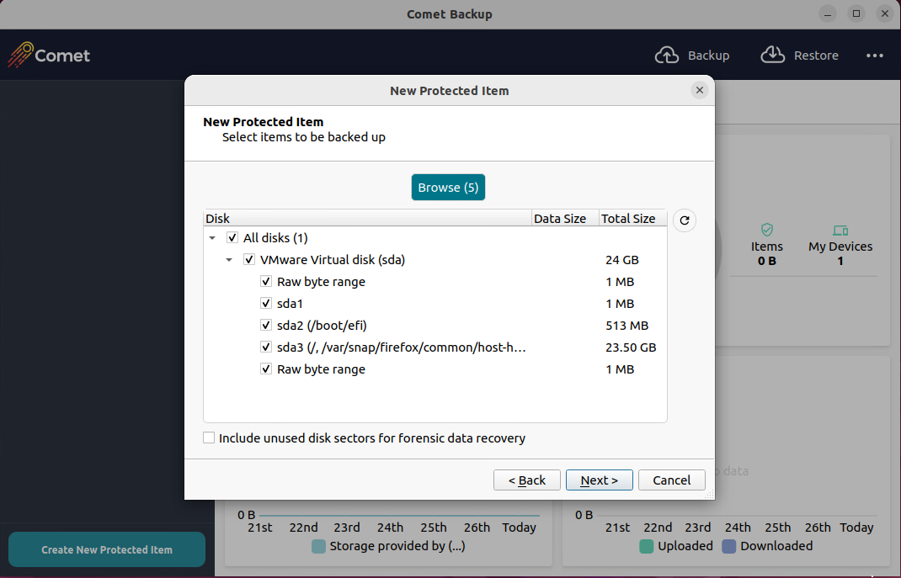Enable include unused disk sectors option
Viewport: 901px width, 578px height.
[209, 438]
